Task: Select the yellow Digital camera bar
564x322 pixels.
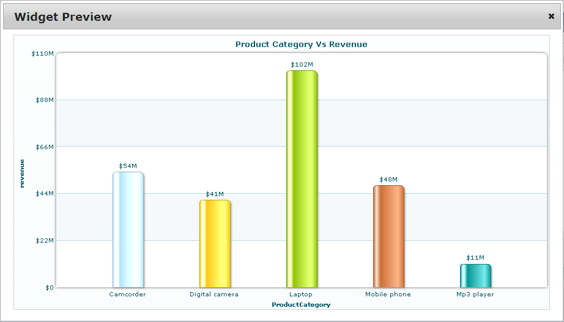Action: click(215, 244)
